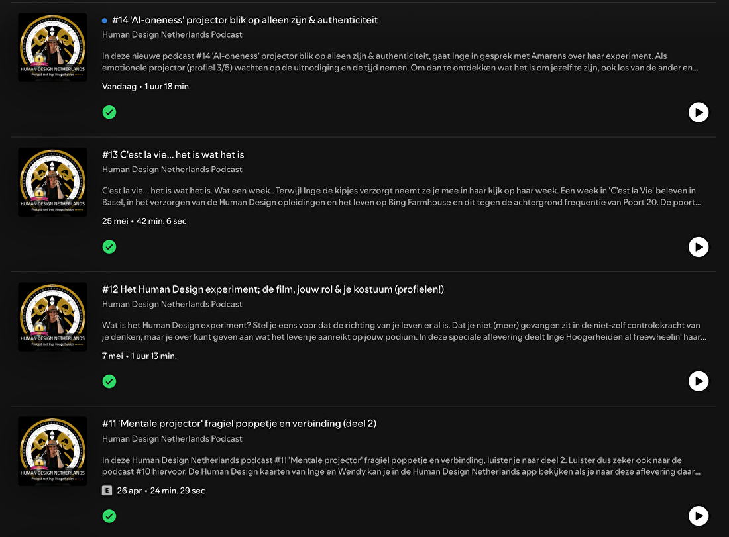Play episode #14 'Al-oneness' projector
729x537 pixels.
pos(699,112)
